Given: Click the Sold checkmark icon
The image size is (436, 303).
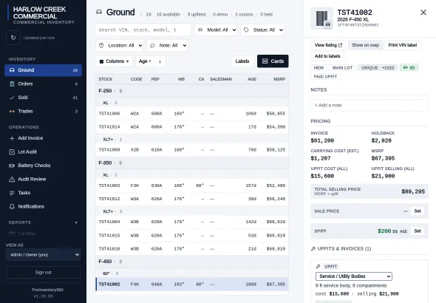Looking at the screenshot, I should tap(12, 98).
